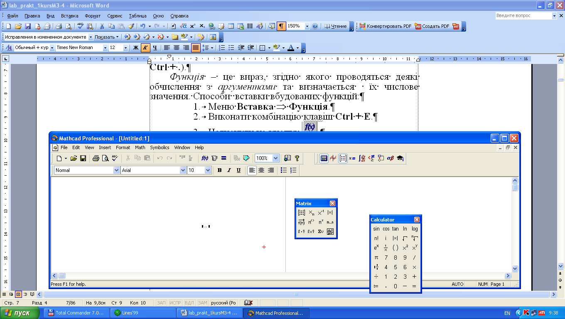Open Resource Center icon in Mathcad
Screen dimensions: 565x319
(287, 158)
